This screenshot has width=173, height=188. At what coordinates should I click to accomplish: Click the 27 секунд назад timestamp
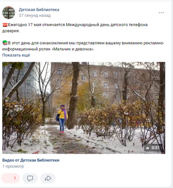pyautogui.click(x=35, y=15)
